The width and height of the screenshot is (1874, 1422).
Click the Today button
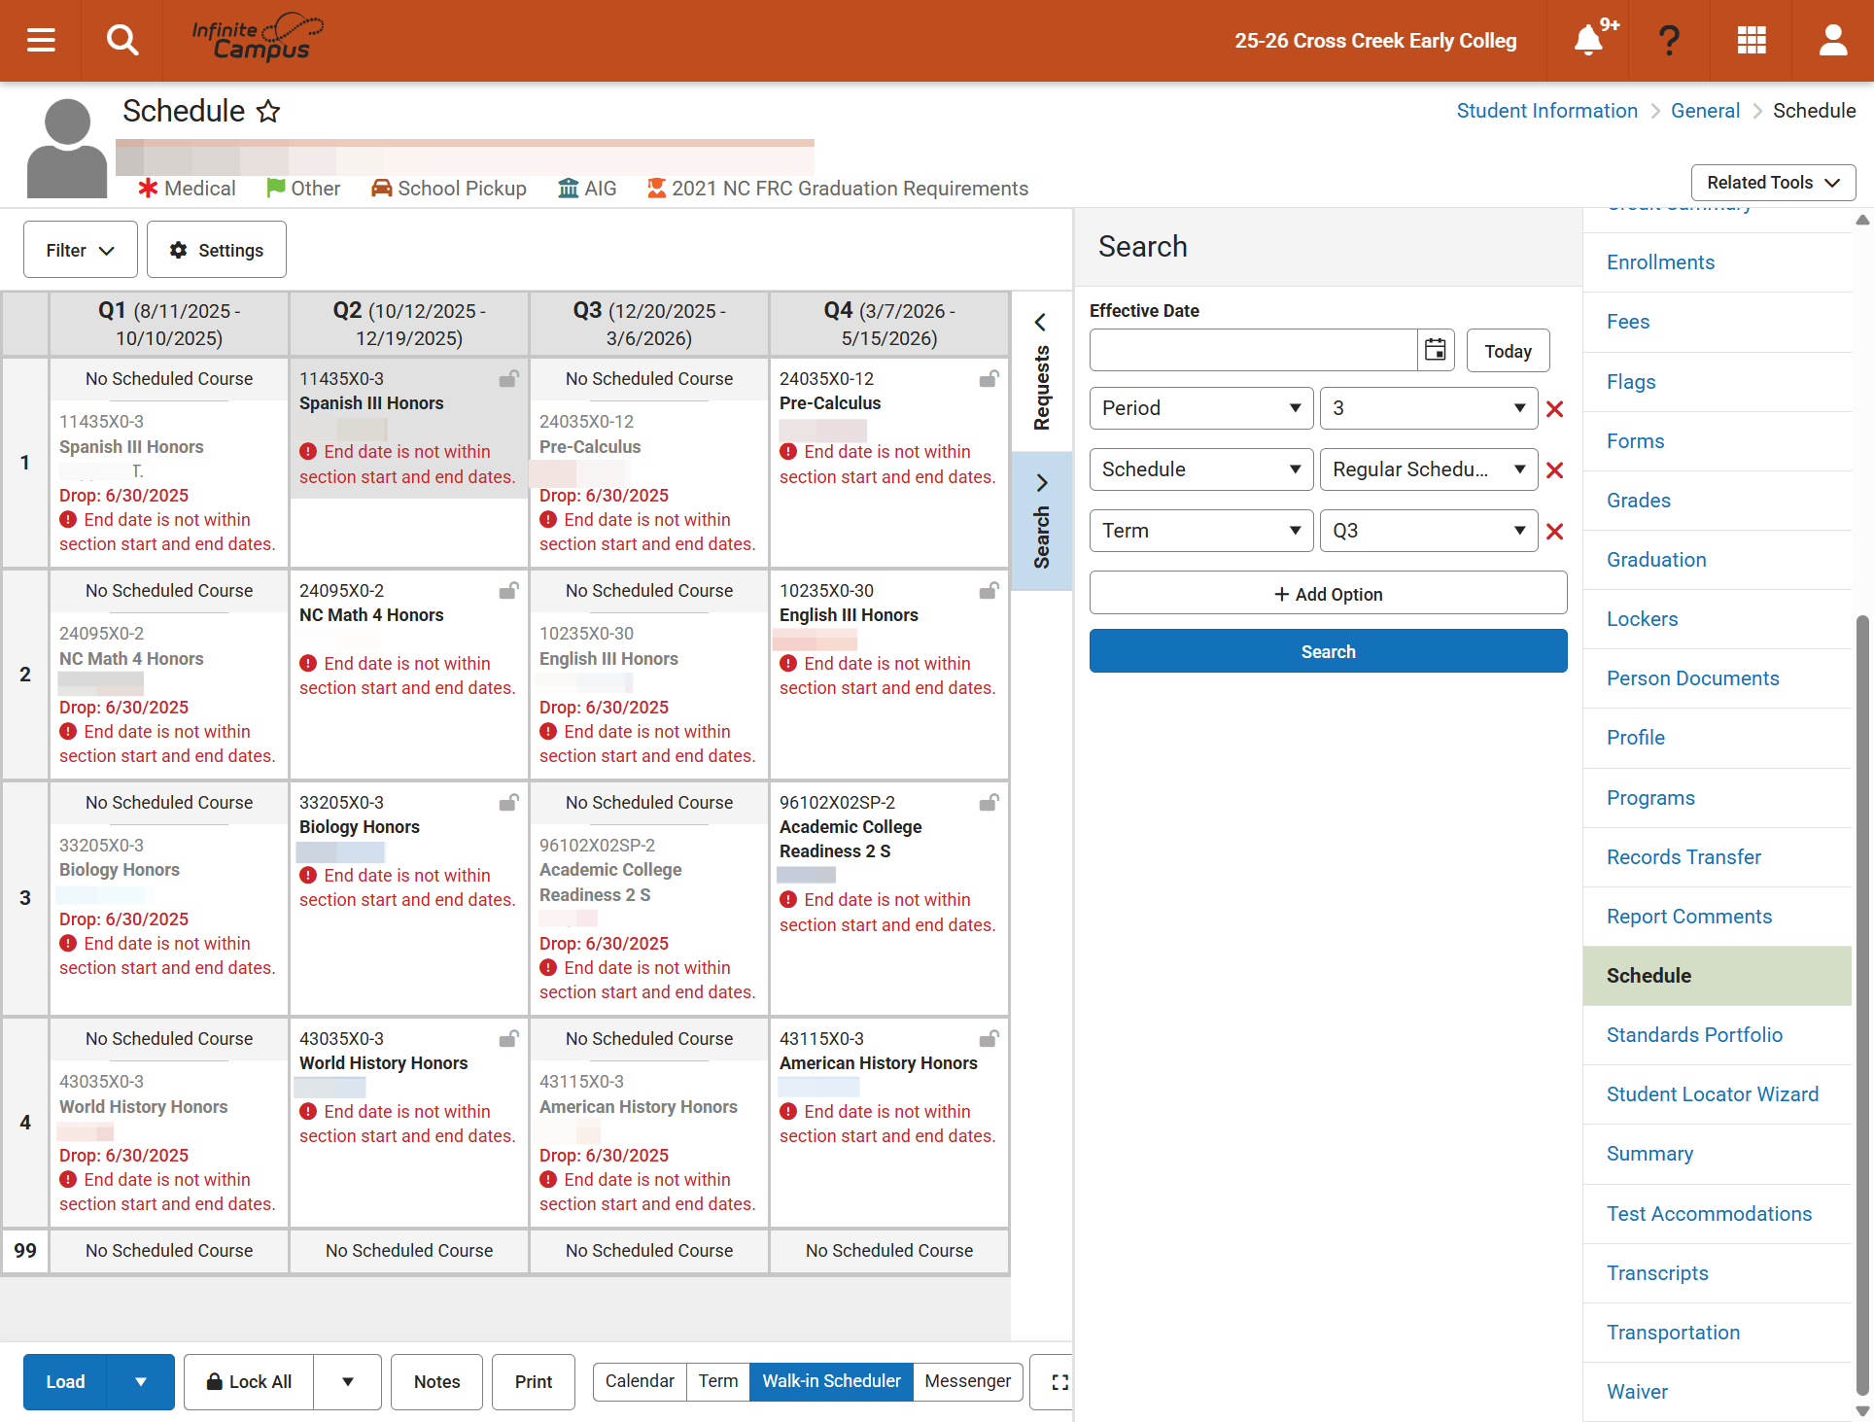coord(1508,351)
